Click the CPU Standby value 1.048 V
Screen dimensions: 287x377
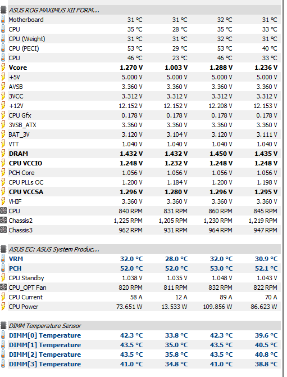(222, 278)
